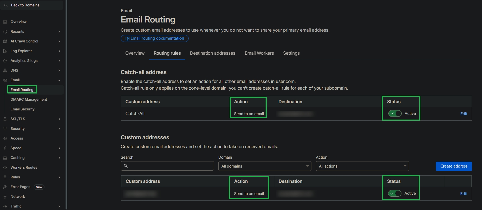The width and height of the screenshot is (482, 210).
Task: Click the Back to Domains arrow icon
Action: coord(6,5)
